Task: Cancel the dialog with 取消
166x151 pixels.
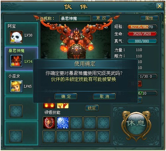Action: pyautogui.click(x=104, y=97)
